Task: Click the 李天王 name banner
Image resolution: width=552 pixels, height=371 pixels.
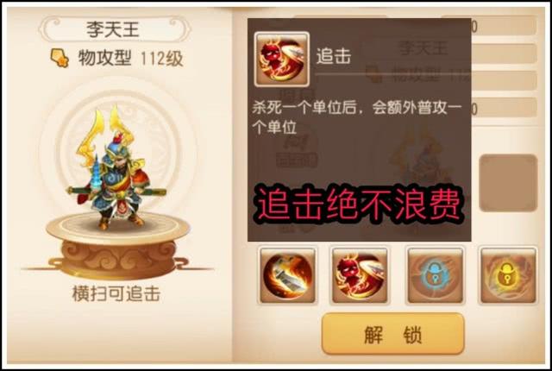Action: click(x=114, y=29)
